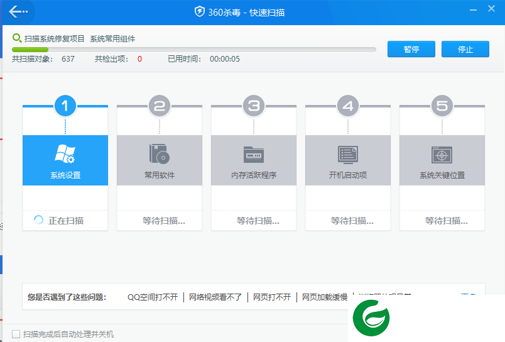
Task: Click the scanned objects count 637
Action: click(68, 59)
